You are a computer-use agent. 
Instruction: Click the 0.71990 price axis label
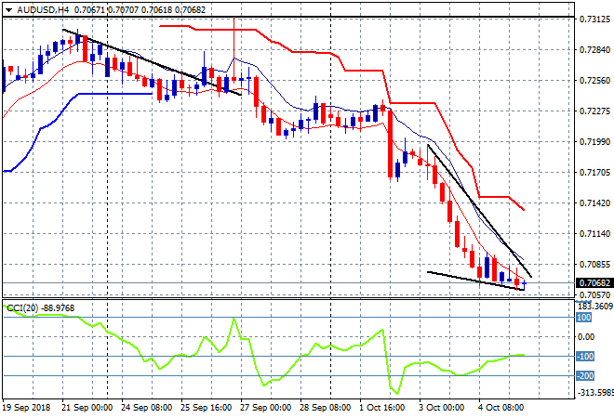click(594, 141)
